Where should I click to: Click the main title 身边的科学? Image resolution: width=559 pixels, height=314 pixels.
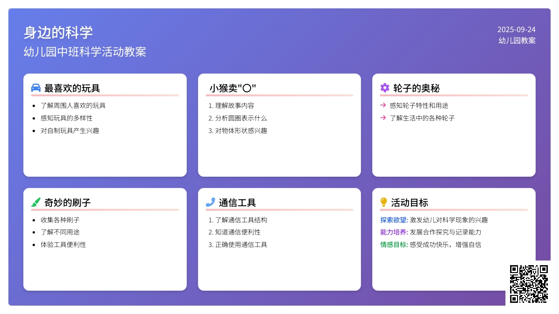click(x=58, y=33)
